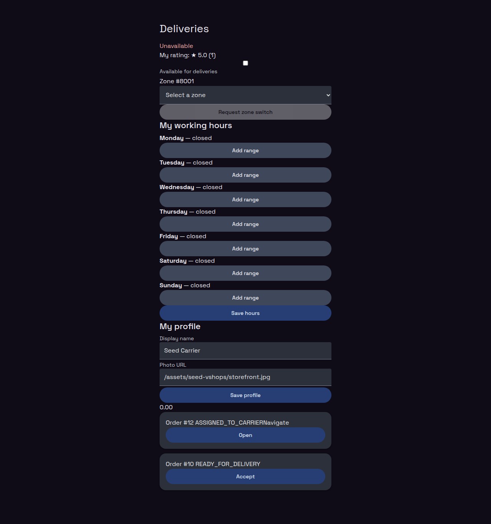Toggle the Available for deliveries checkbox
Screen dimensions: 491x524
(245, 63)
